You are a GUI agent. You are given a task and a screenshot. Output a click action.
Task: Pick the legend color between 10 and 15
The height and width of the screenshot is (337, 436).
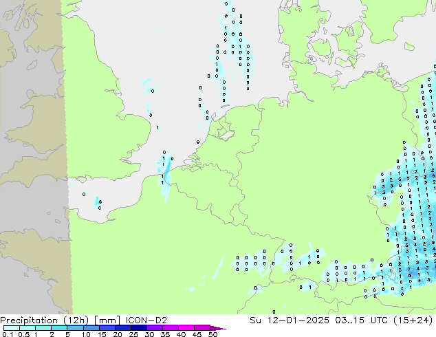91,328
